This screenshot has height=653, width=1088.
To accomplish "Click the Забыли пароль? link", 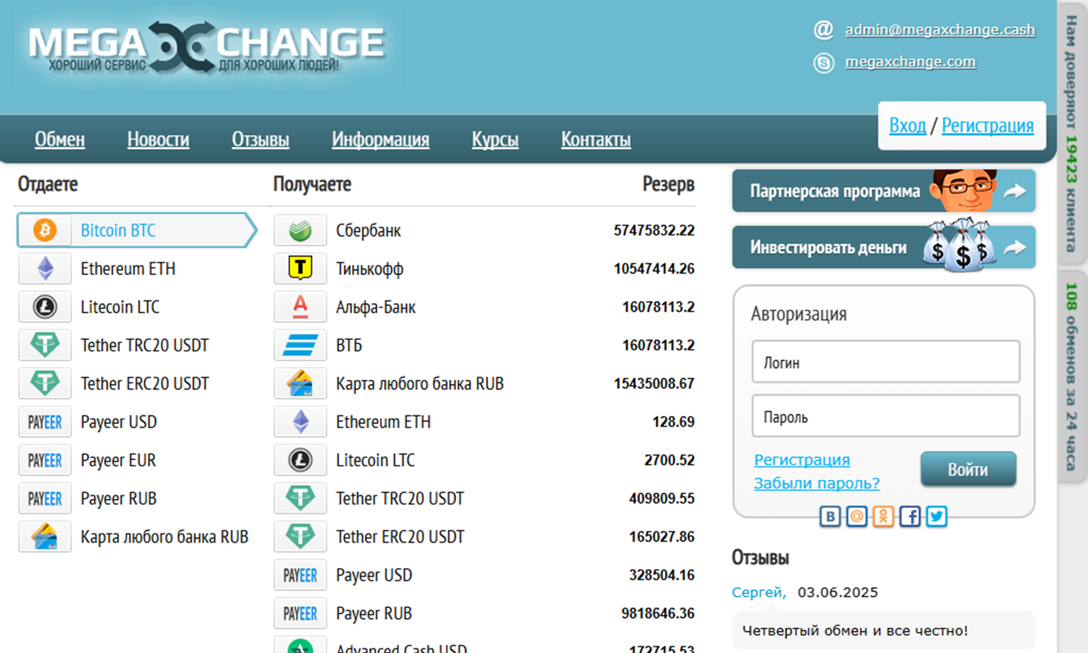I will tap(816, 483).
